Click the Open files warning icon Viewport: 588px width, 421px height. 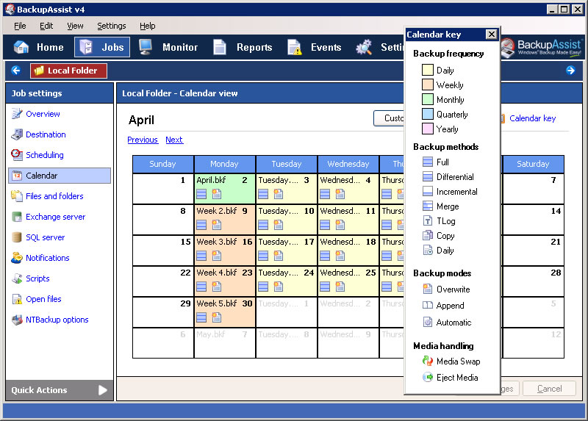coord(17,299)
